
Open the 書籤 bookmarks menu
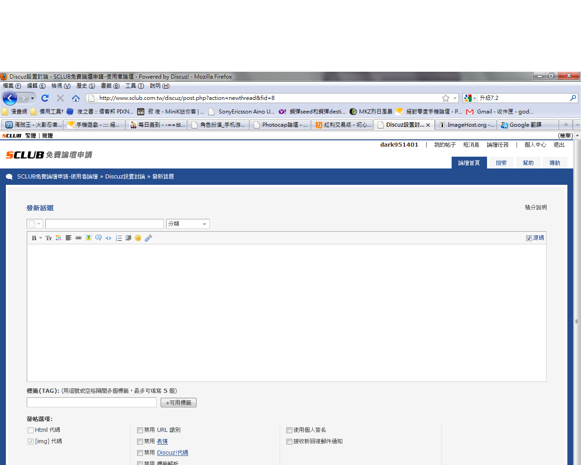[110, 86]
